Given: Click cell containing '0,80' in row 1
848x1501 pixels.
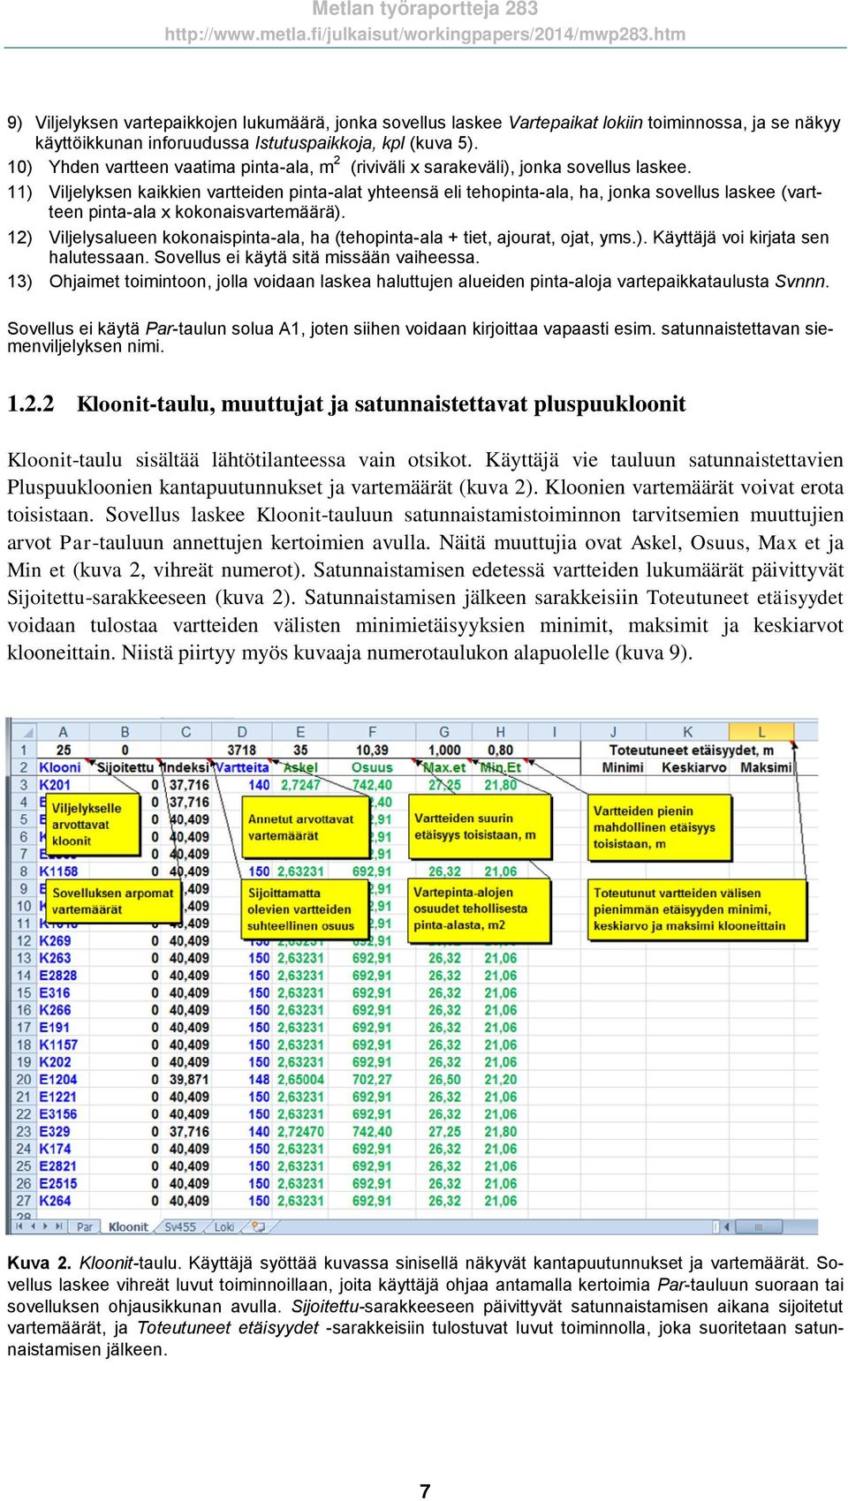Looking at the screenshot, I should [x=500, y=750].
